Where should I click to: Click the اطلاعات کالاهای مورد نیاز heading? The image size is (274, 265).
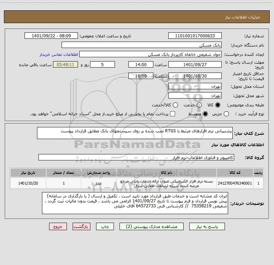pos(237,145)
